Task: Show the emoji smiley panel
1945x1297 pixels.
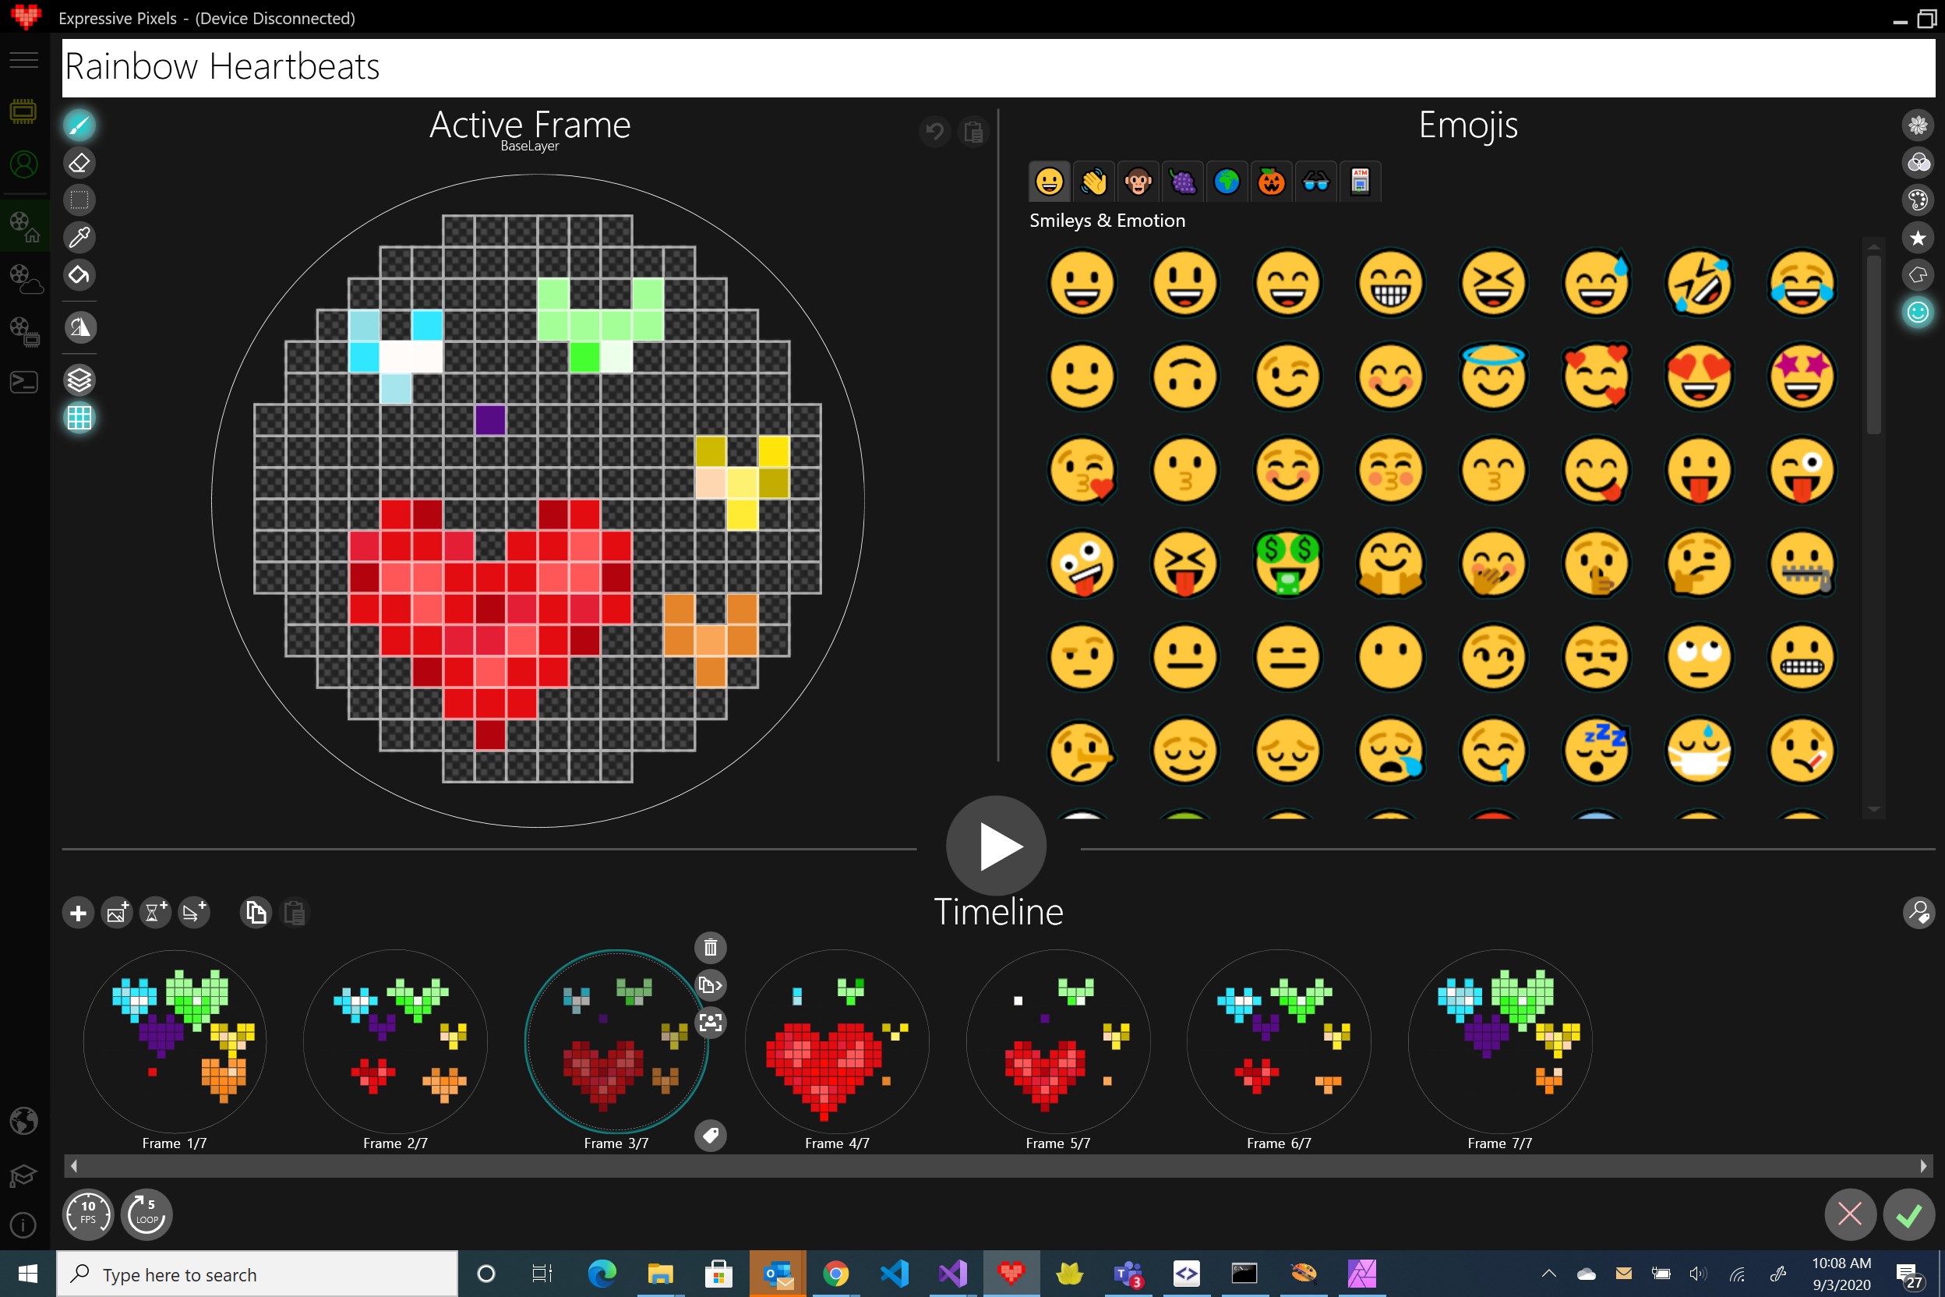Action: pos(1918,313)
